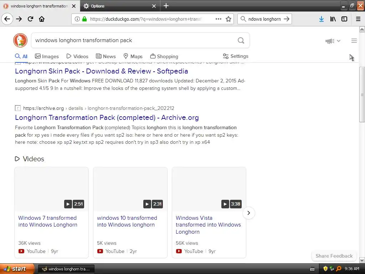Open Windows Vista transformed into Longhorn link
The image size is (365, 274).
(208, 225)
